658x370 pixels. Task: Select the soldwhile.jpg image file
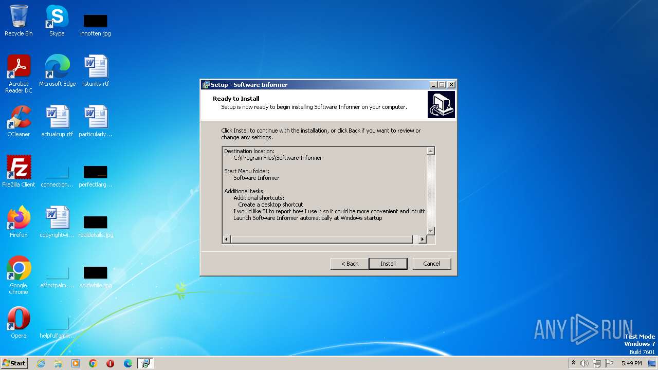[x=96, y=276]
